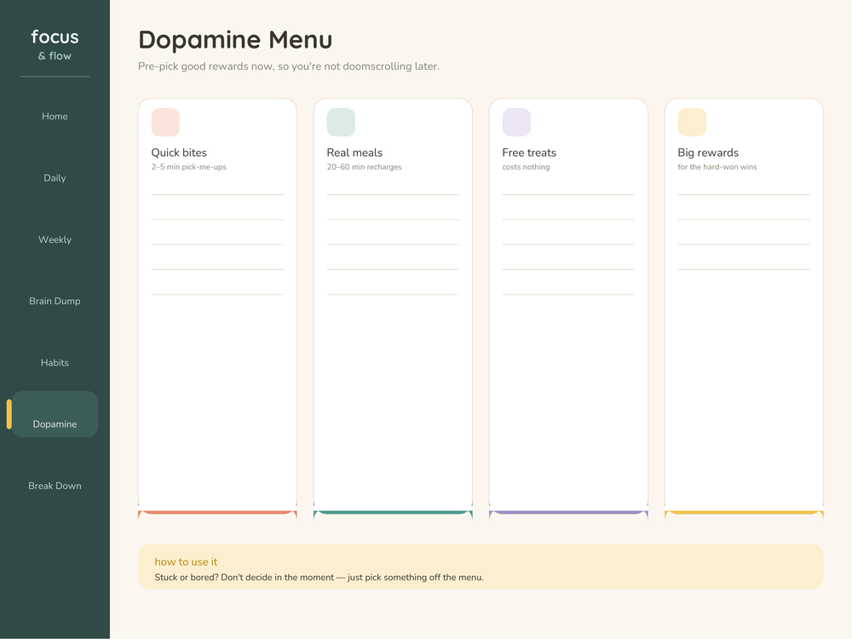The width and height of the screenshot is (852, 639).
Task: Click the Real meals card heading
Action: tap(354, 153)
